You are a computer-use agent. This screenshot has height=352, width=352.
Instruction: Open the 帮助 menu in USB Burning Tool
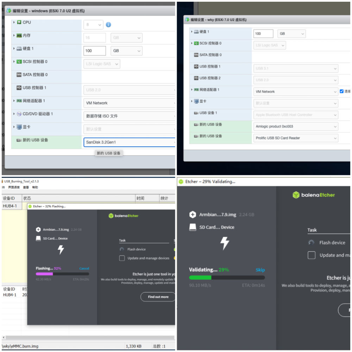pos(35,187)
